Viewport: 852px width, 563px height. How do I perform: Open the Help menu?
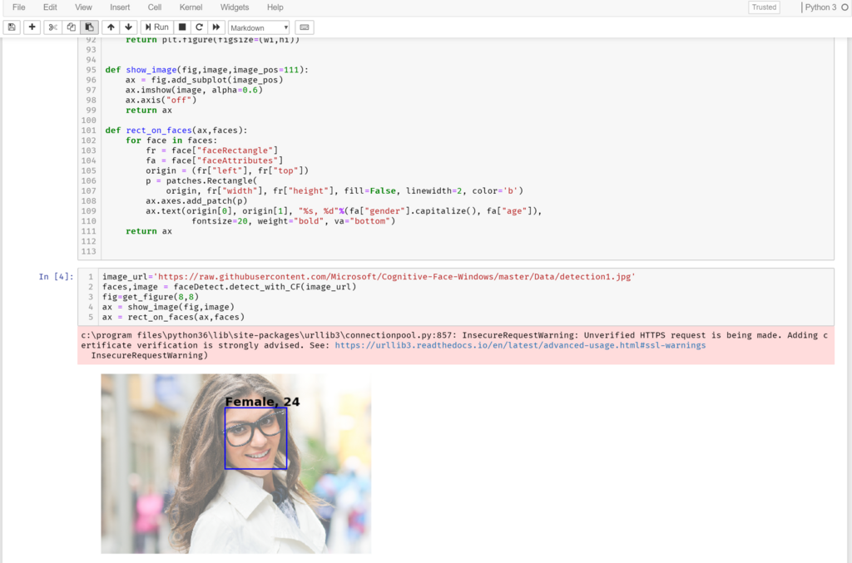(x=275, y=7)
